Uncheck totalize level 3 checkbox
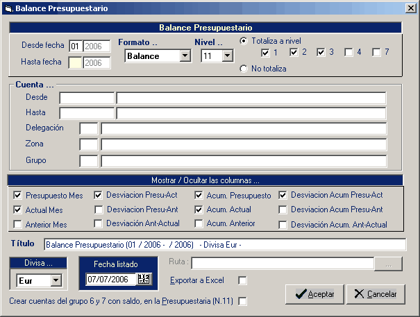This screenshot has width=420, height=317. click(321, 52)
